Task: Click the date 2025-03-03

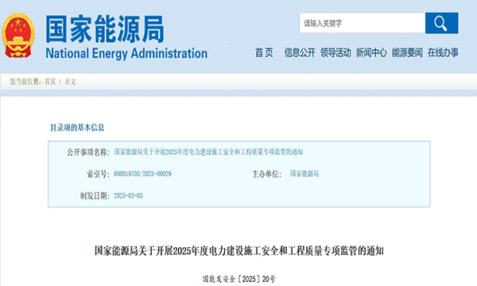Action: click(x=128, y=195)
